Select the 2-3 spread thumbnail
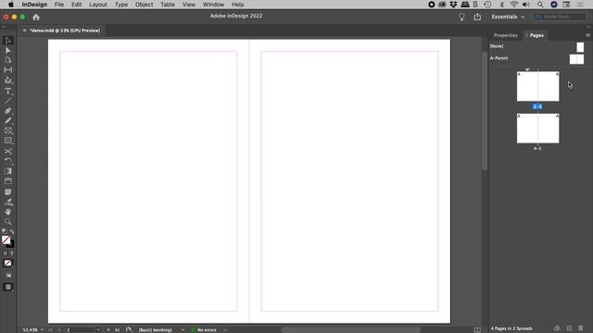 537,86
